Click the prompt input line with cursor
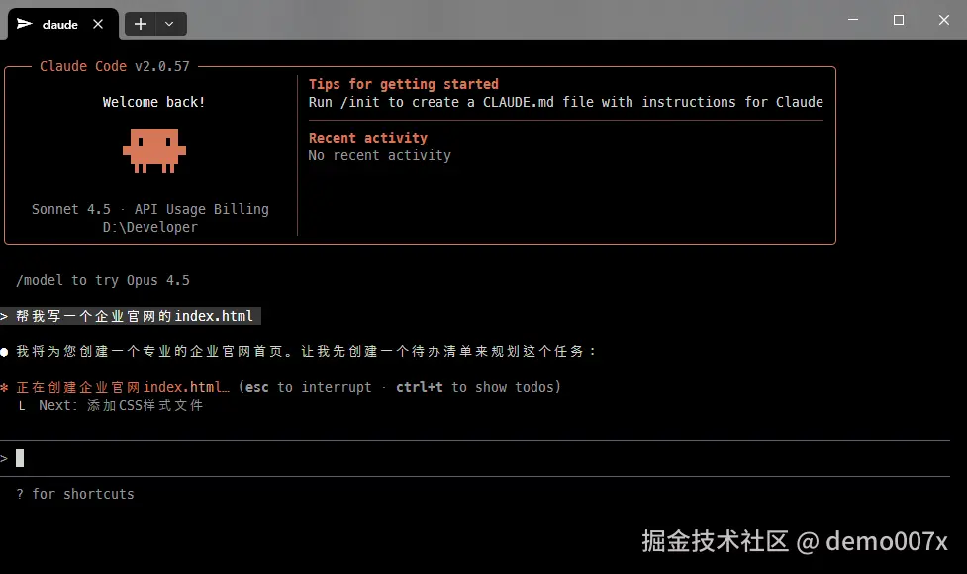Screen dimensions: 967x574 (475, 458)
